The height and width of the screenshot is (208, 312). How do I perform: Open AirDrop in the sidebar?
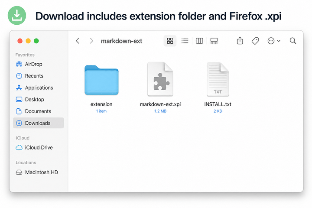(x=39, y=64)
